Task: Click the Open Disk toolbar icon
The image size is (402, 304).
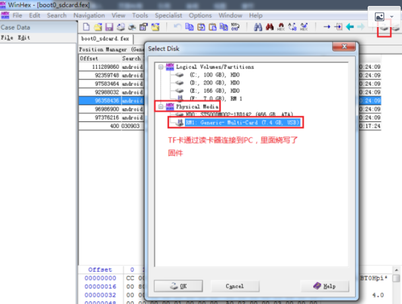Action: click(x=384, y=28)
